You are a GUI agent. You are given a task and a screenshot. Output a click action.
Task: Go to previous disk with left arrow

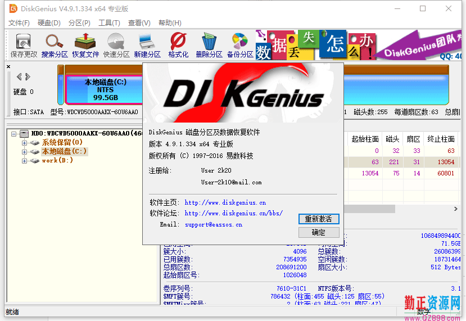19,77
